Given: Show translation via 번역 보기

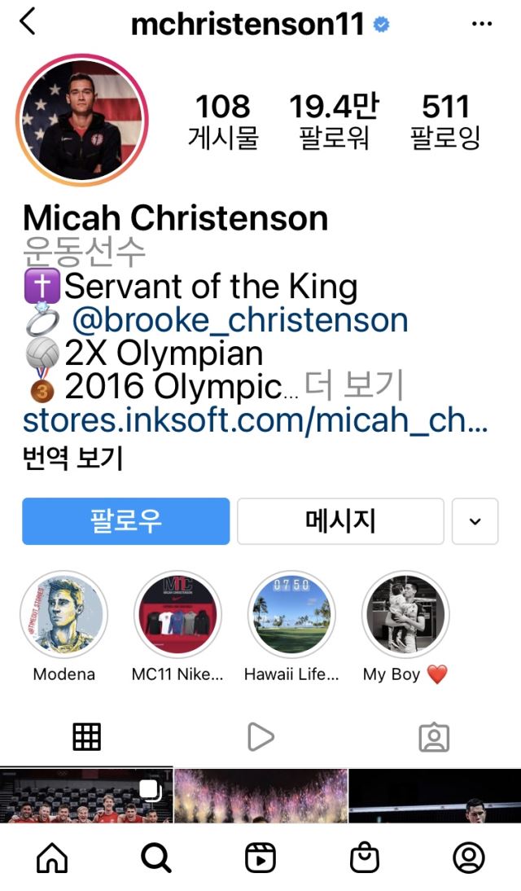Looking at the screenshot, I should point(72,458).
